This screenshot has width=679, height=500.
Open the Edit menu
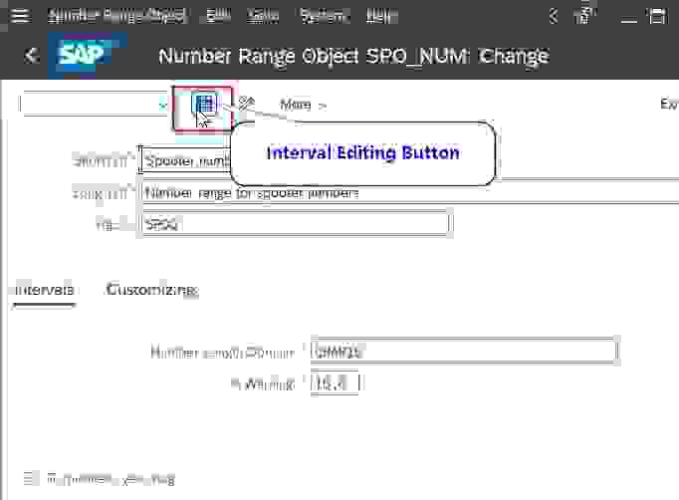click(x=218, y=16)
